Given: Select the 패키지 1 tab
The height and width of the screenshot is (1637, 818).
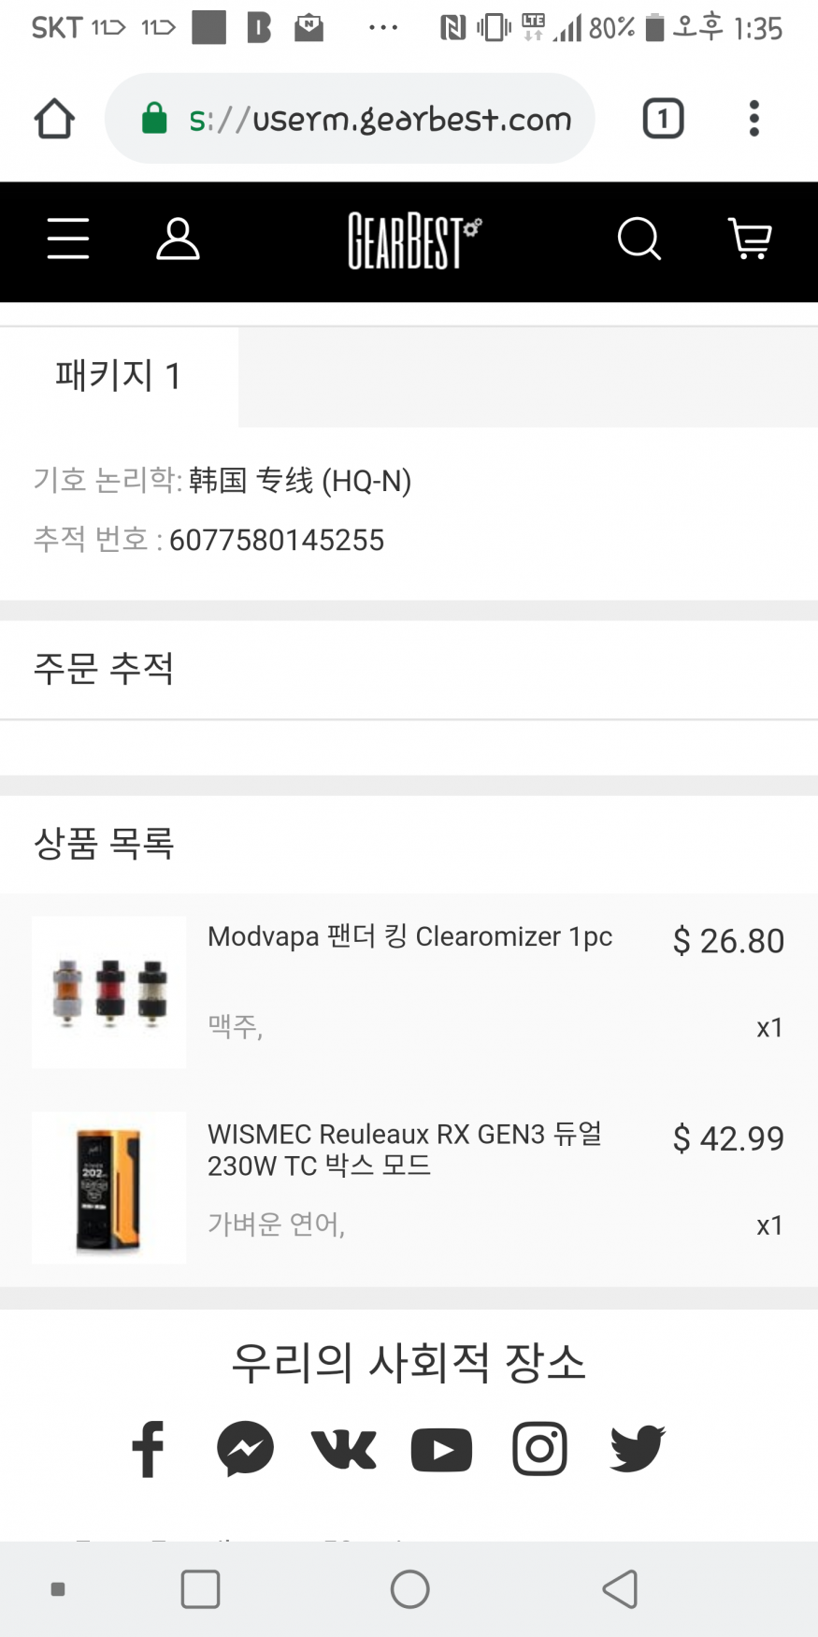Looking at the screenshot, I should click(119, 376).
